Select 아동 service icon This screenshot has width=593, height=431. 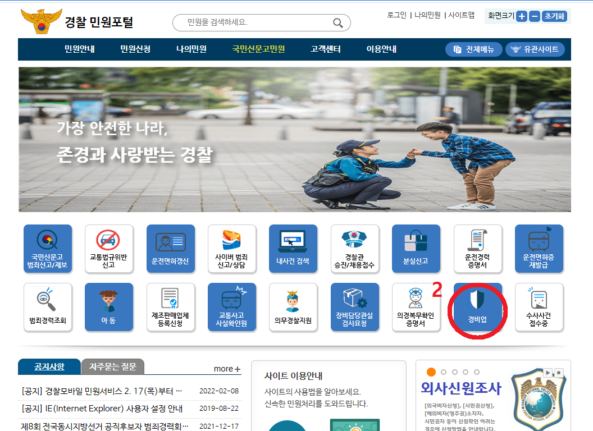(109, 307)
